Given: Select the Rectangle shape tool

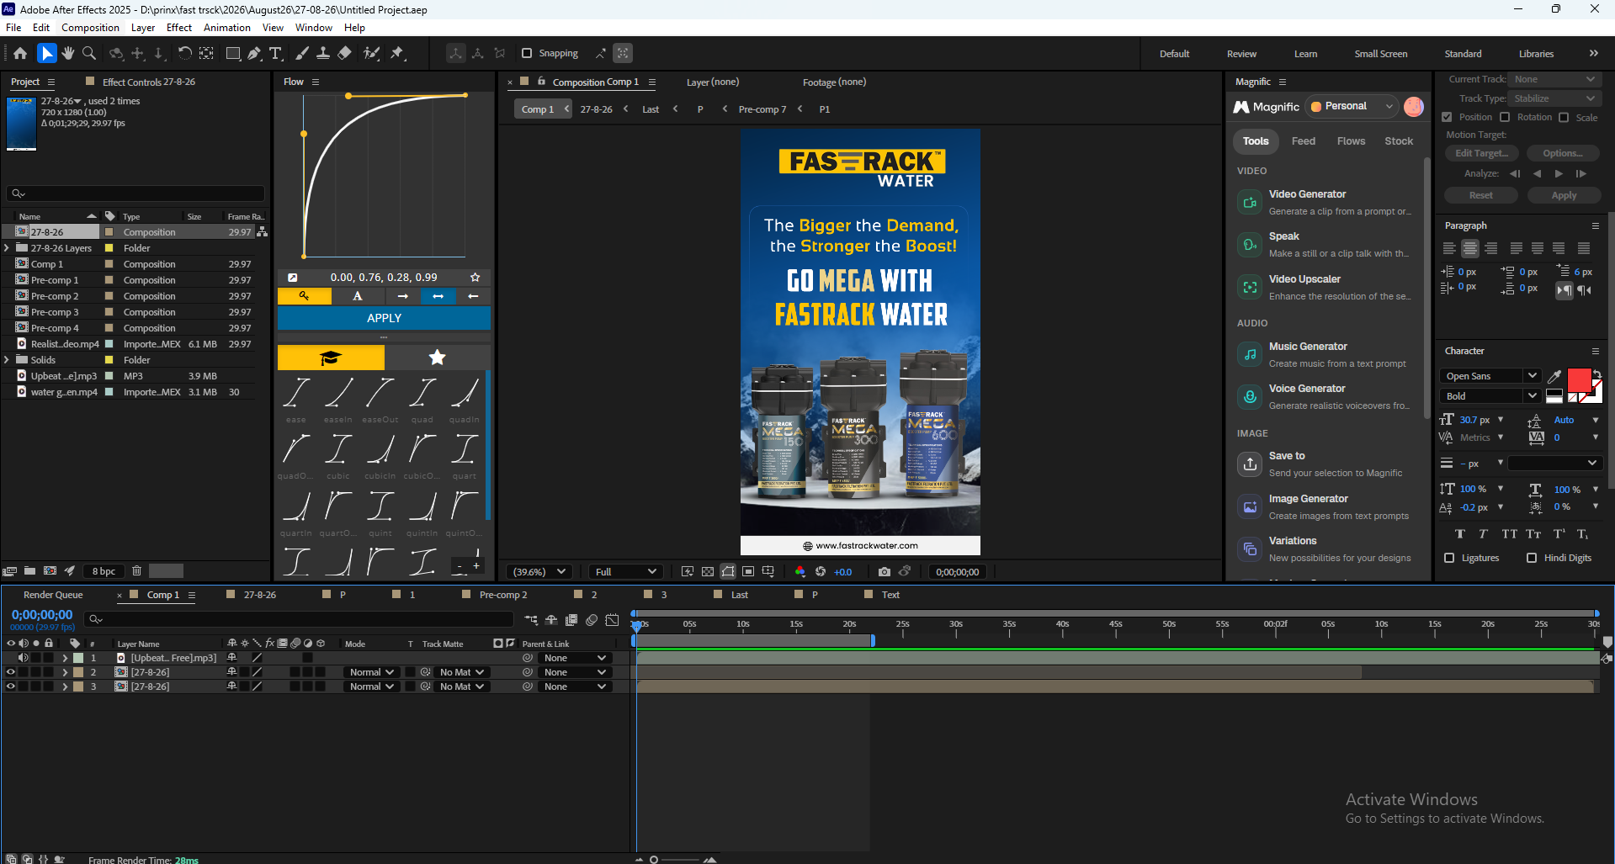Looking at the screenshot, I should 233,53.
